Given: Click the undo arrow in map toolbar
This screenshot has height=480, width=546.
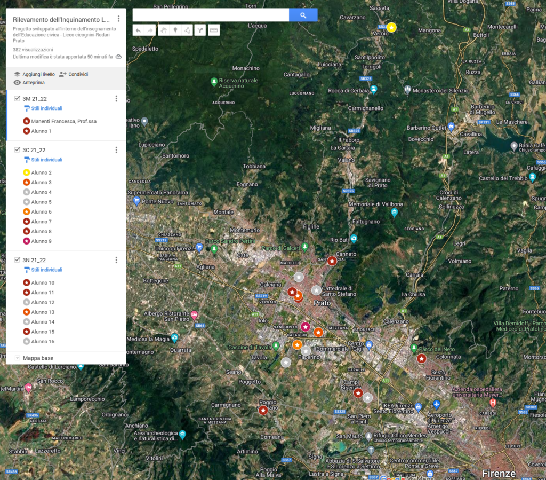Looking at the screenshot, I should pos(138,30).
